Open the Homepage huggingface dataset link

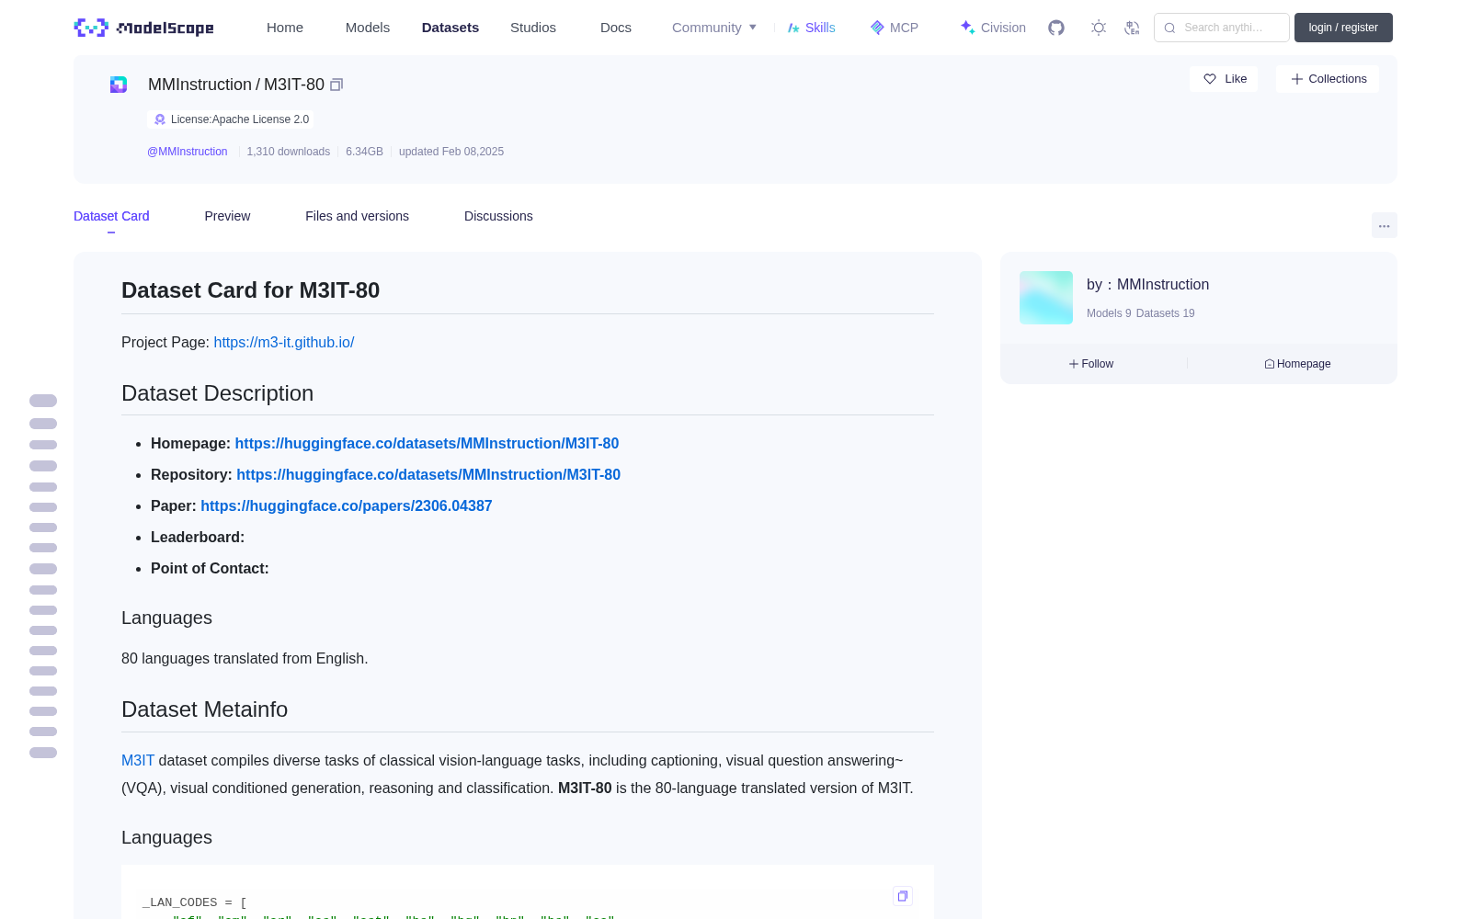pos(427,443)
